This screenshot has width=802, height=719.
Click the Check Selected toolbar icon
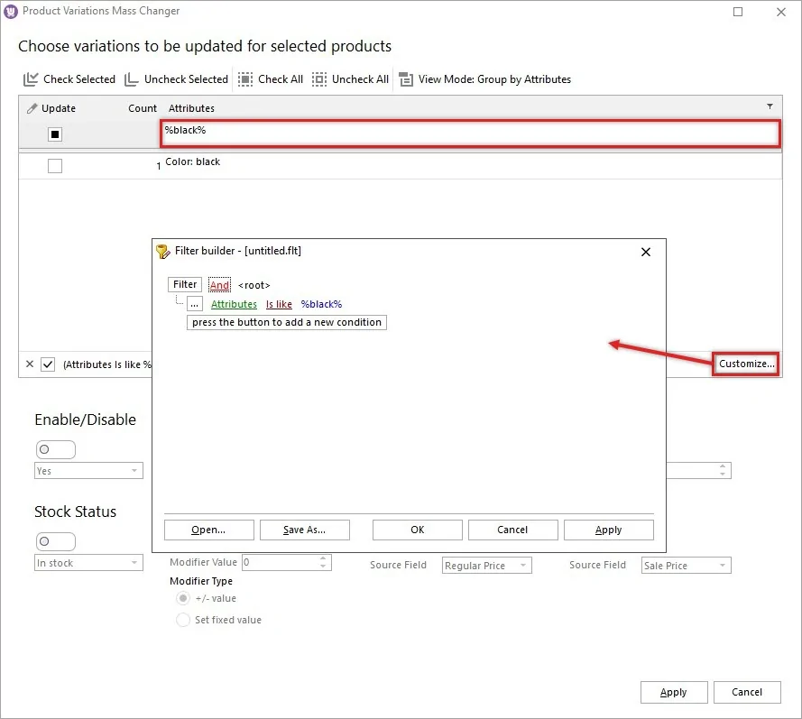30,78
